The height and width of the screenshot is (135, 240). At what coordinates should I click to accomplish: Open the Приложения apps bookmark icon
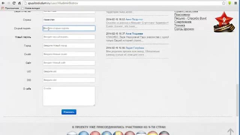point(3,8)
